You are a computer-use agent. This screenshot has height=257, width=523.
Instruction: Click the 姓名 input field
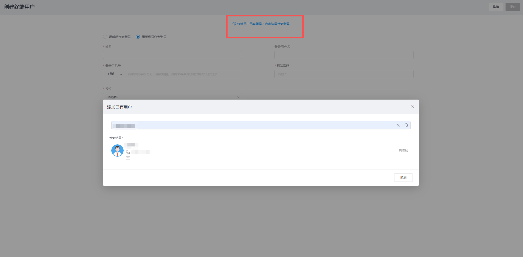click(172, 55)
